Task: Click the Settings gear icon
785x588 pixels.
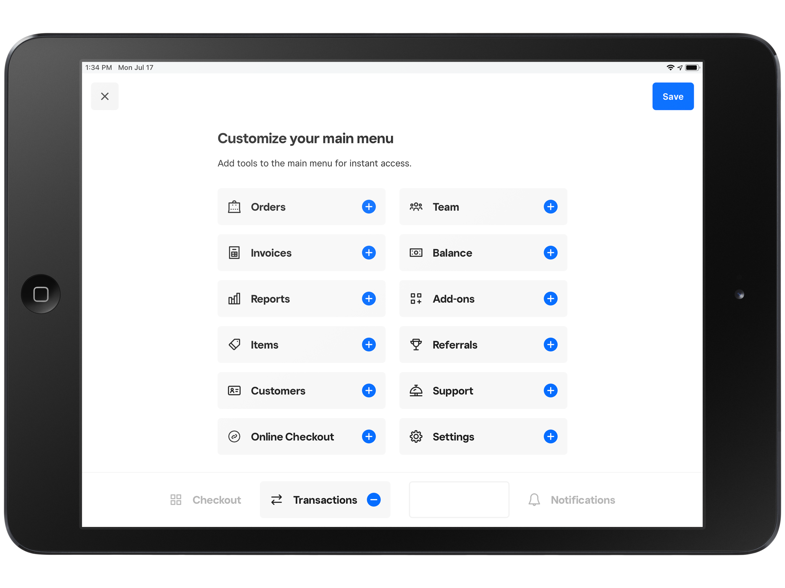Action: click(416, 437)
